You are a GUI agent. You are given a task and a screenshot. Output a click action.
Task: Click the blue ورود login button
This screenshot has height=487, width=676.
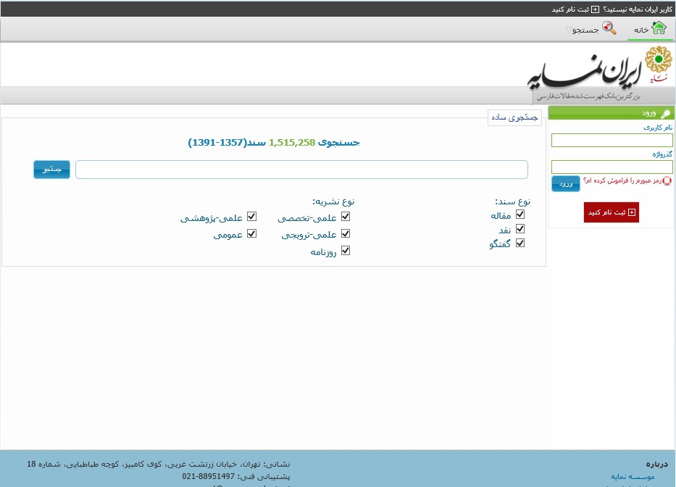[x=566, y=184]
